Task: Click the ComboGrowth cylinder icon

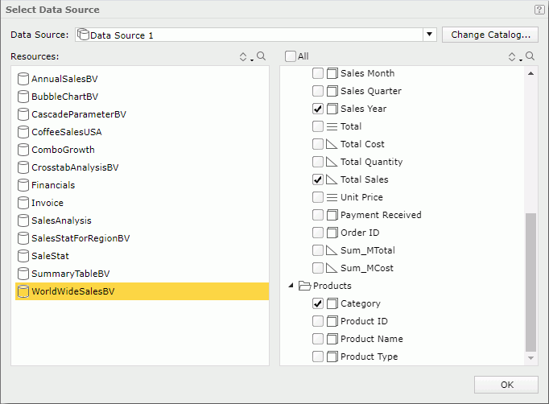Action: point(23,150)
